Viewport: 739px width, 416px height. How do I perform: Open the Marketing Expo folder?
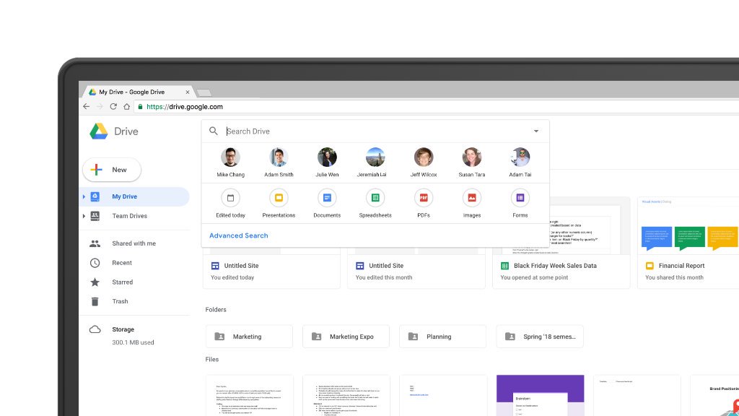pyautogui.click(x=346, y=337)
